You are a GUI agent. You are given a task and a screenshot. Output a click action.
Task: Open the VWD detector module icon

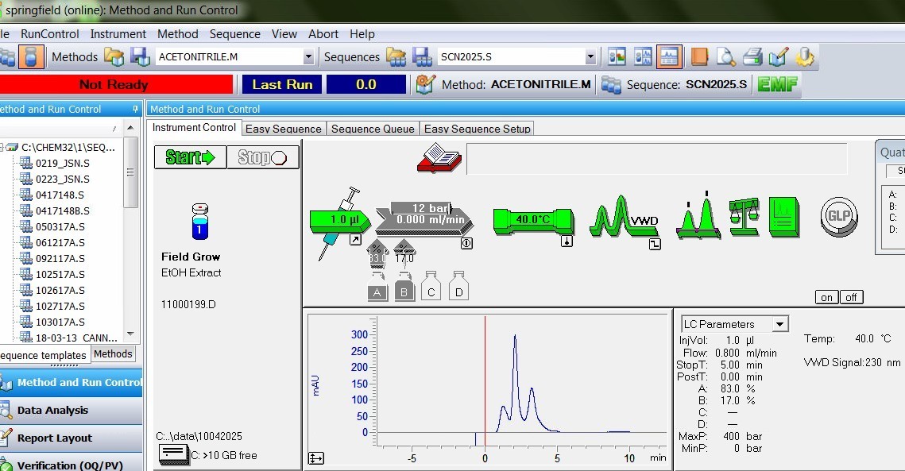click(624, 217)
